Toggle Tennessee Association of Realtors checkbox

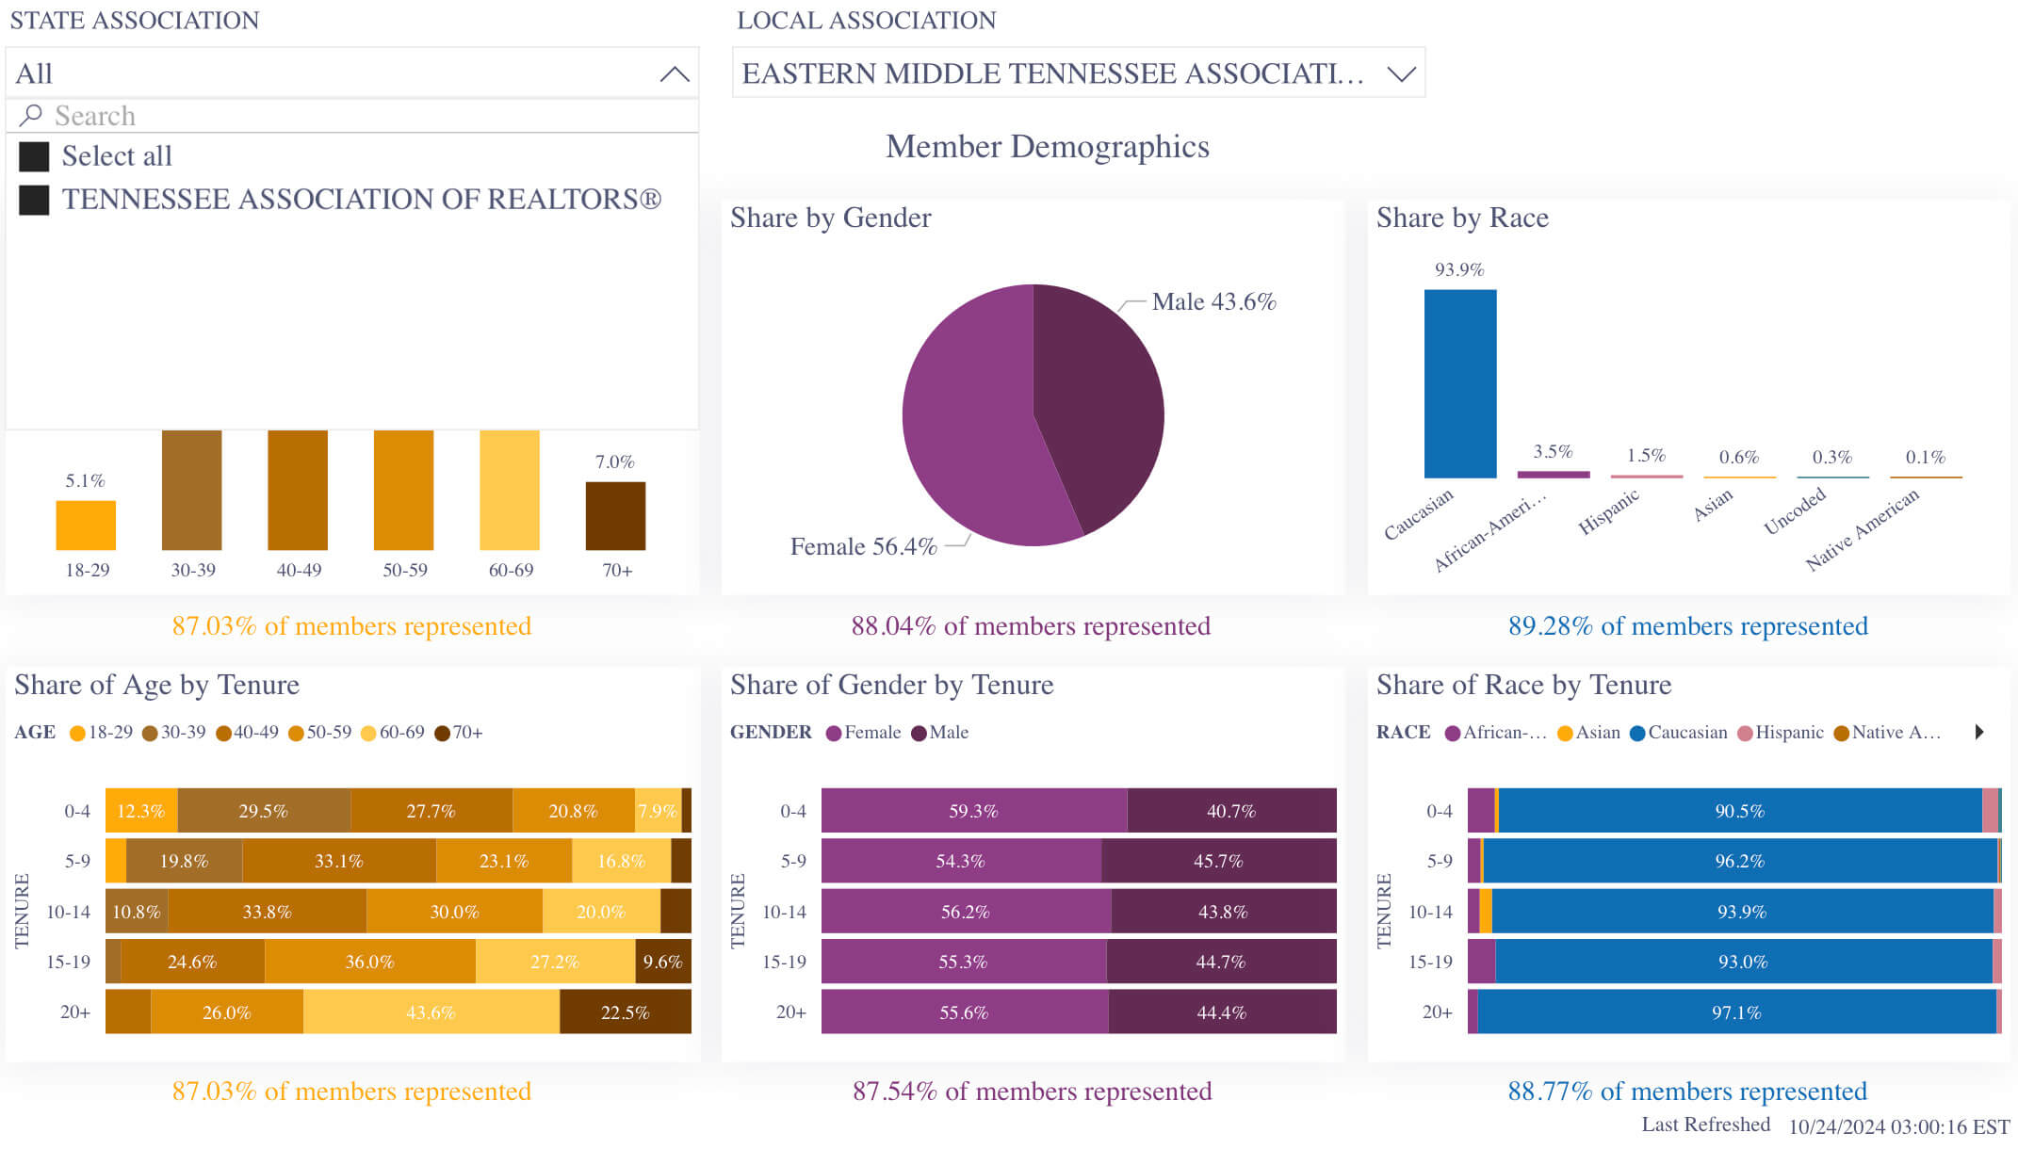coord(34,200)
